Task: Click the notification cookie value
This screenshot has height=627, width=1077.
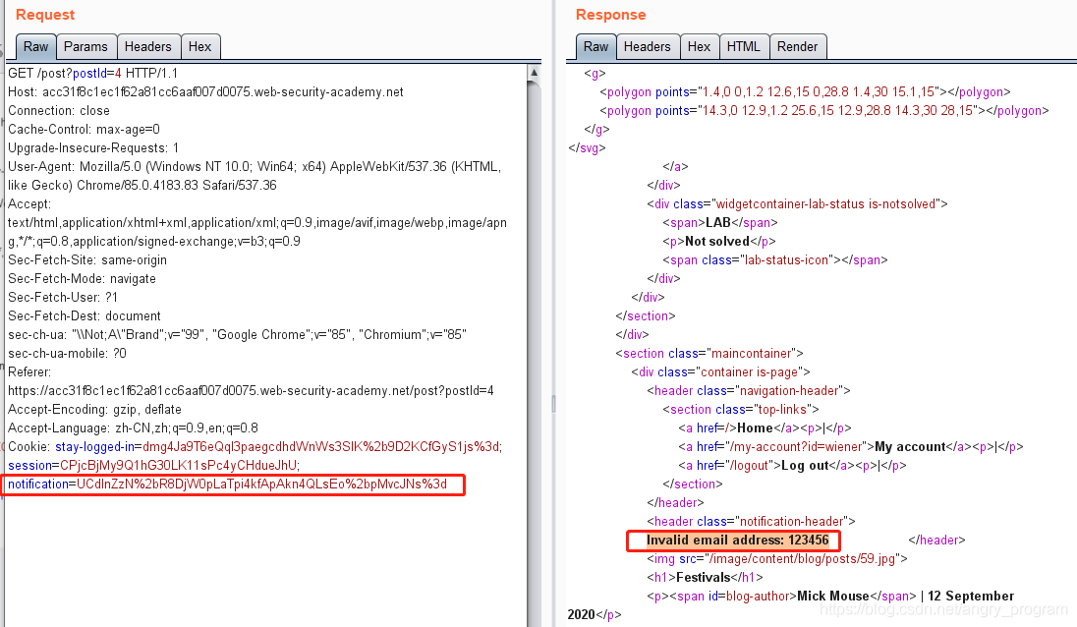Action: 261,484
